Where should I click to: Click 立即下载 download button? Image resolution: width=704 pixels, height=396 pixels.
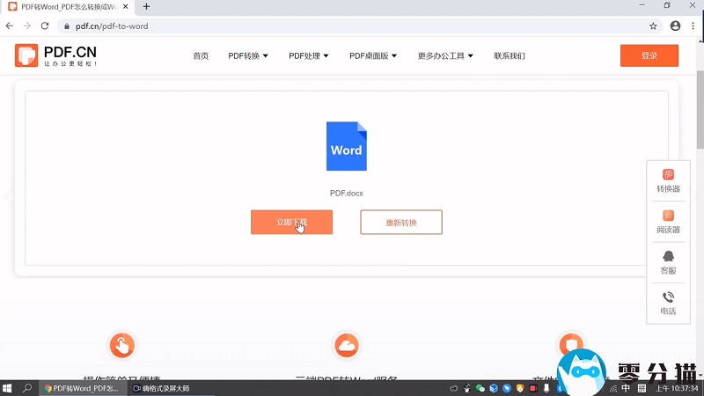pyautogui.click(x=291, y=223)
